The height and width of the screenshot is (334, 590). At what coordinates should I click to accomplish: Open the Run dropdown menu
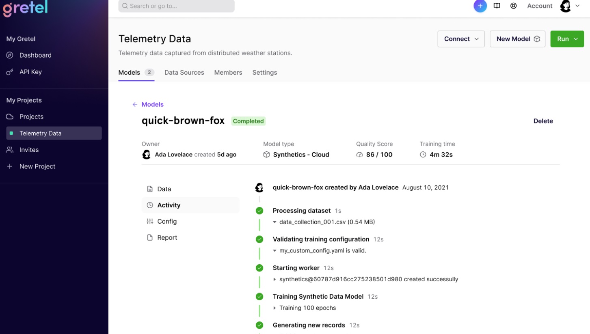click(x=567, y=39)
